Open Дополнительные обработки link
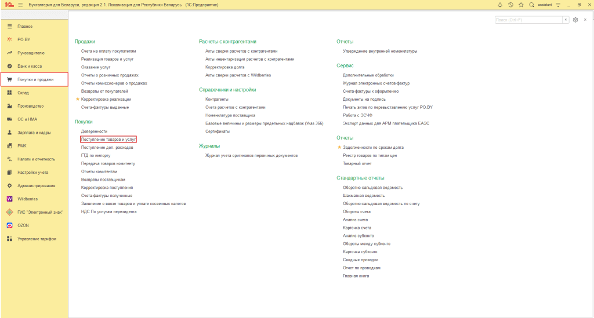This screenshot has height=318, width=594. tap(368, 75)
